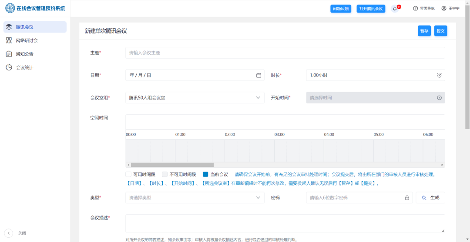The width and height of the screenshot is (470, 242).
Task: Click the 通知公告 clipboard icon
Action: point(9,54)
